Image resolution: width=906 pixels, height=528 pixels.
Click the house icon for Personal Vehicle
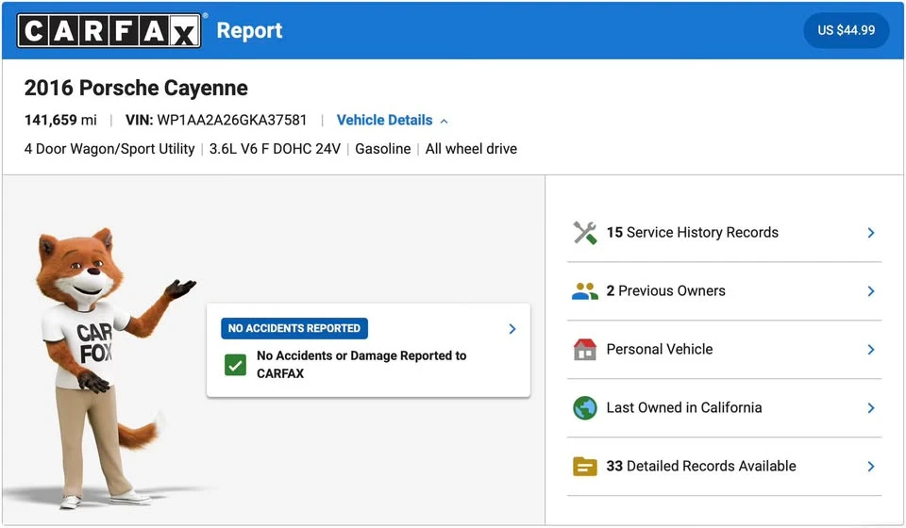[x=585, y=349]
